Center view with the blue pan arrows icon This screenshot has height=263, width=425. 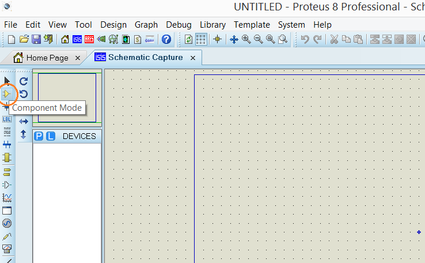pyautogui.click(x=234, y=39)
